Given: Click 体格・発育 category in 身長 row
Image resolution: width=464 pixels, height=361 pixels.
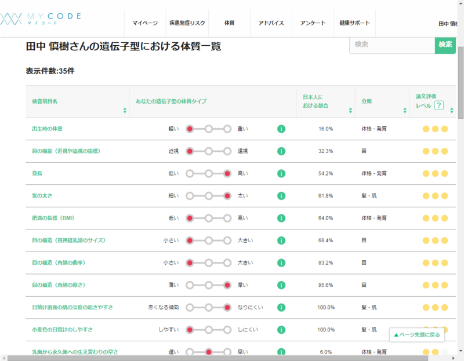Looking at the screenshot, I should pyautogui.click(x=374, y=174).
